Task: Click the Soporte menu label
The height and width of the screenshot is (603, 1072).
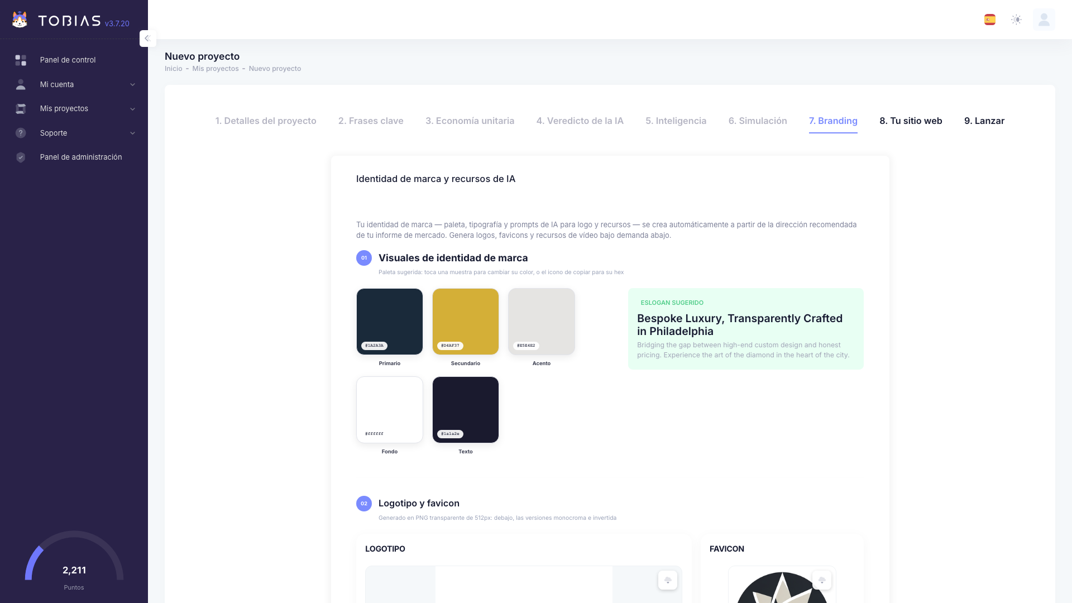Action: coord(54,133)
